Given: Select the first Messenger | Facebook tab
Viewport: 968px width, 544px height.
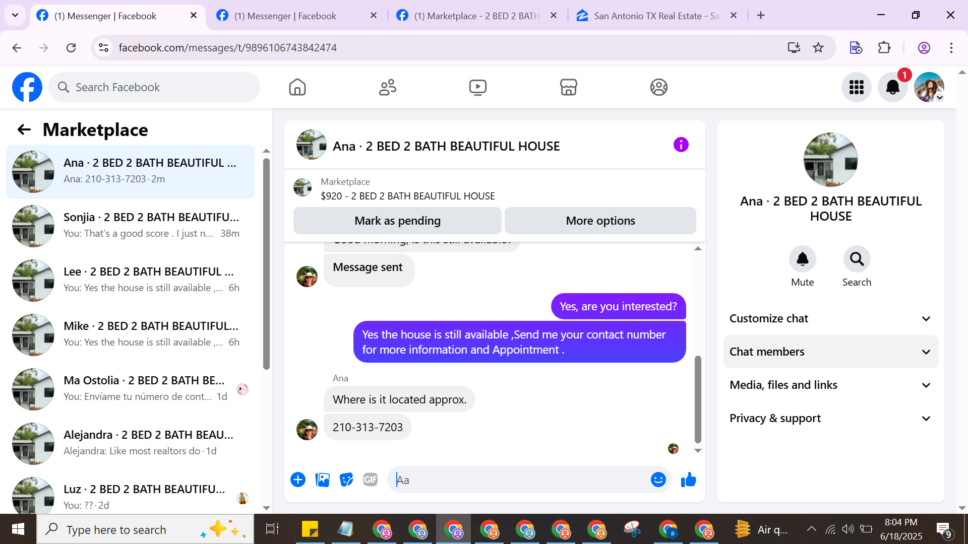Looking at the screenshot, I should click(117, 16).
